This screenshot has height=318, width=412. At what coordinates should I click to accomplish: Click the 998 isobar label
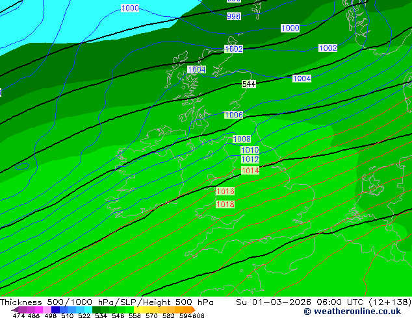click(233, 16)
